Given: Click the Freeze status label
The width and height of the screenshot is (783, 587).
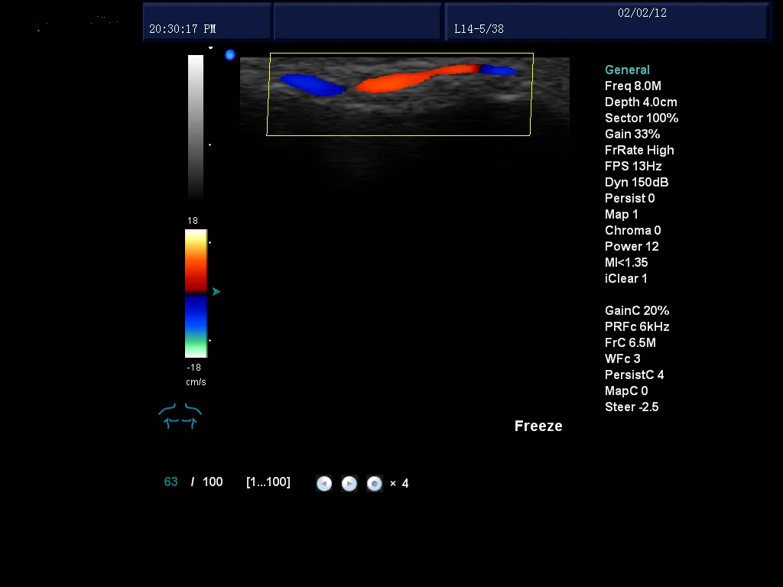Looking at the screenshot, I should (x=538, y=426).
